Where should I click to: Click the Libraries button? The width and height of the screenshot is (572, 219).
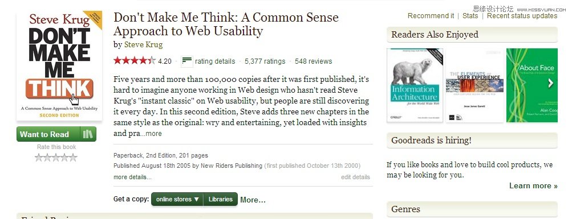pos(220,199)
